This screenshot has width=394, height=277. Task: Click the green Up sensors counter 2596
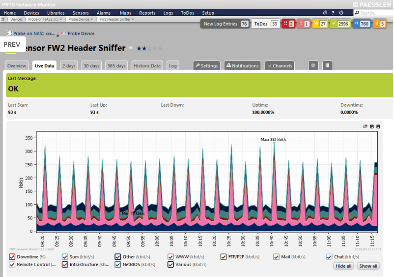pos(340,24)
